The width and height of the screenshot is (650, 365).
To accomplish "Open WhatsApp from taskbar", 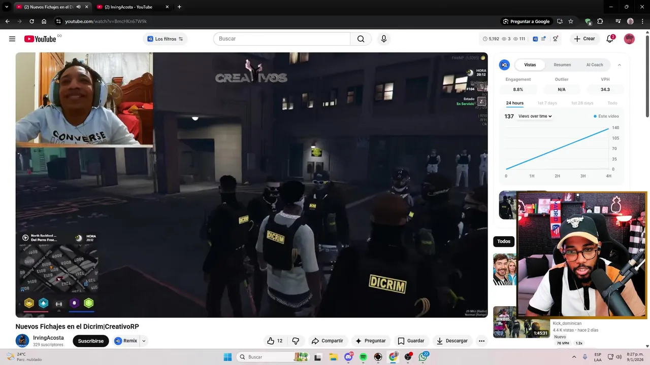I will click(x=424, y=357).
